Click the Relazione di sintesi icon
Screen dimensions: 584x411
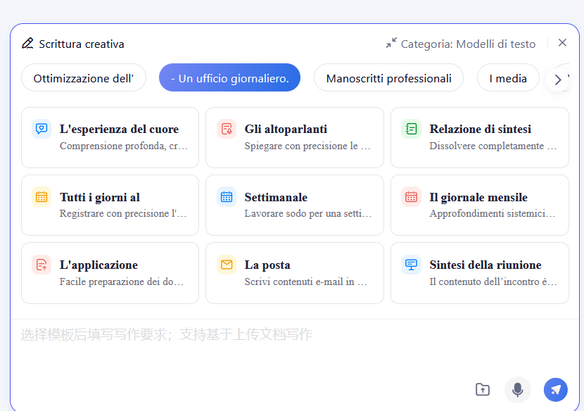412,129
